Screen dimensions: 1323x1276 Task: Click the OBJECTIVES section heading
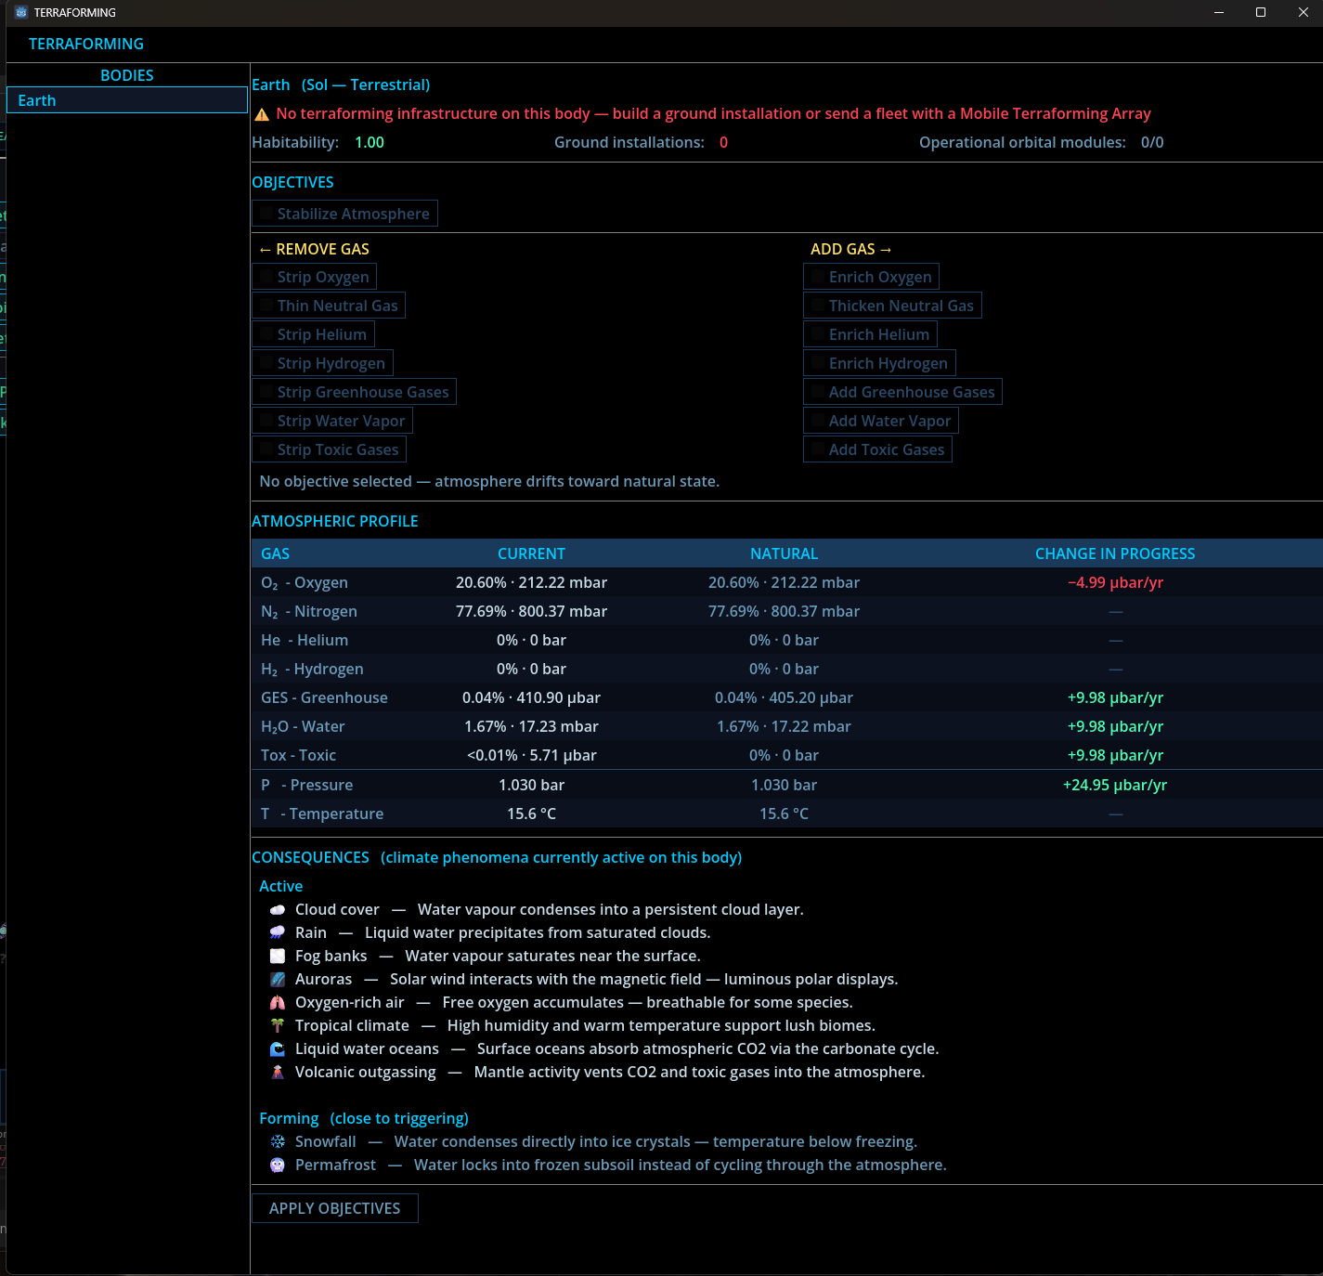tap(293, 183)
